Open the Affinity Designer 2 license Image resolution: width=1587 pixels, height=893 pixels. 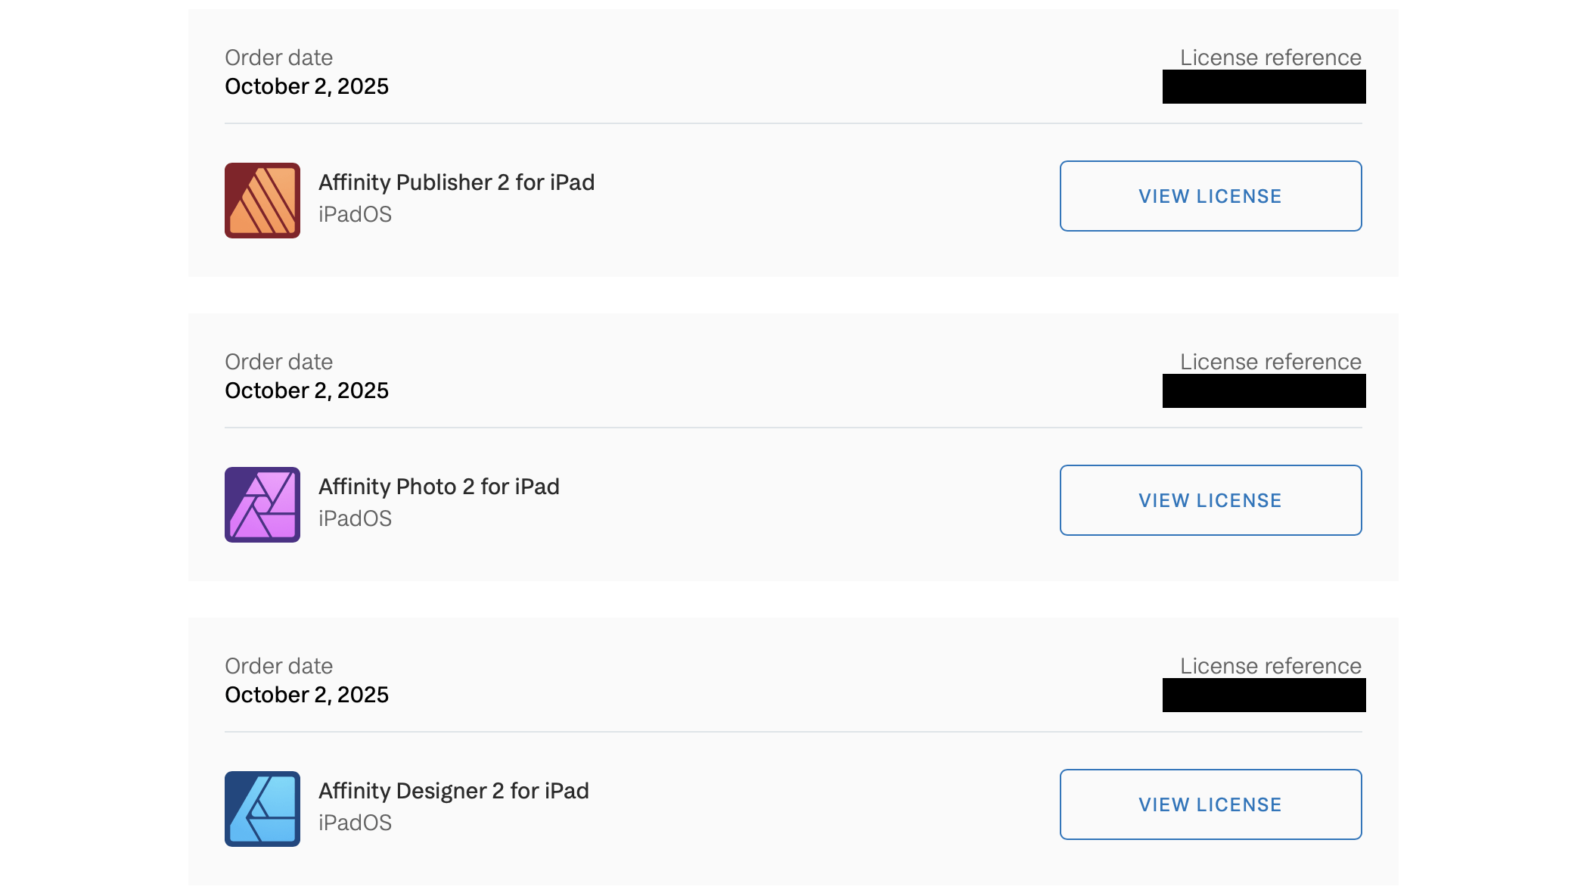(1210, 804)
